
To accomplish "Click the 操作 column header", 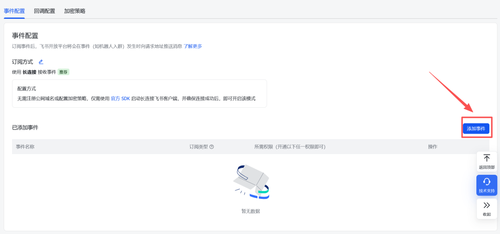I will (432, 147).
